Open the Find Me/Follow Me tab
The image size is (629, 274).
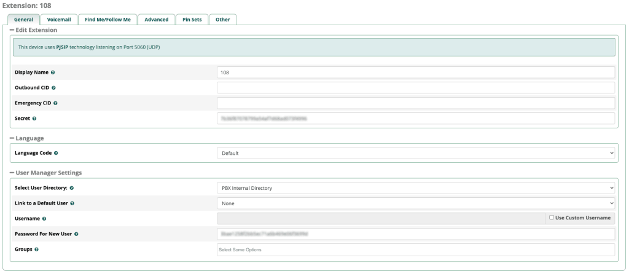tap(107, 20)
